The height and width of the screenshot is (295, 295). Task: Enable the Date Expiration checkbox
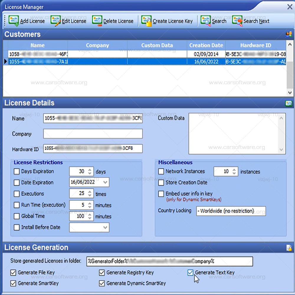coord(17,183)
